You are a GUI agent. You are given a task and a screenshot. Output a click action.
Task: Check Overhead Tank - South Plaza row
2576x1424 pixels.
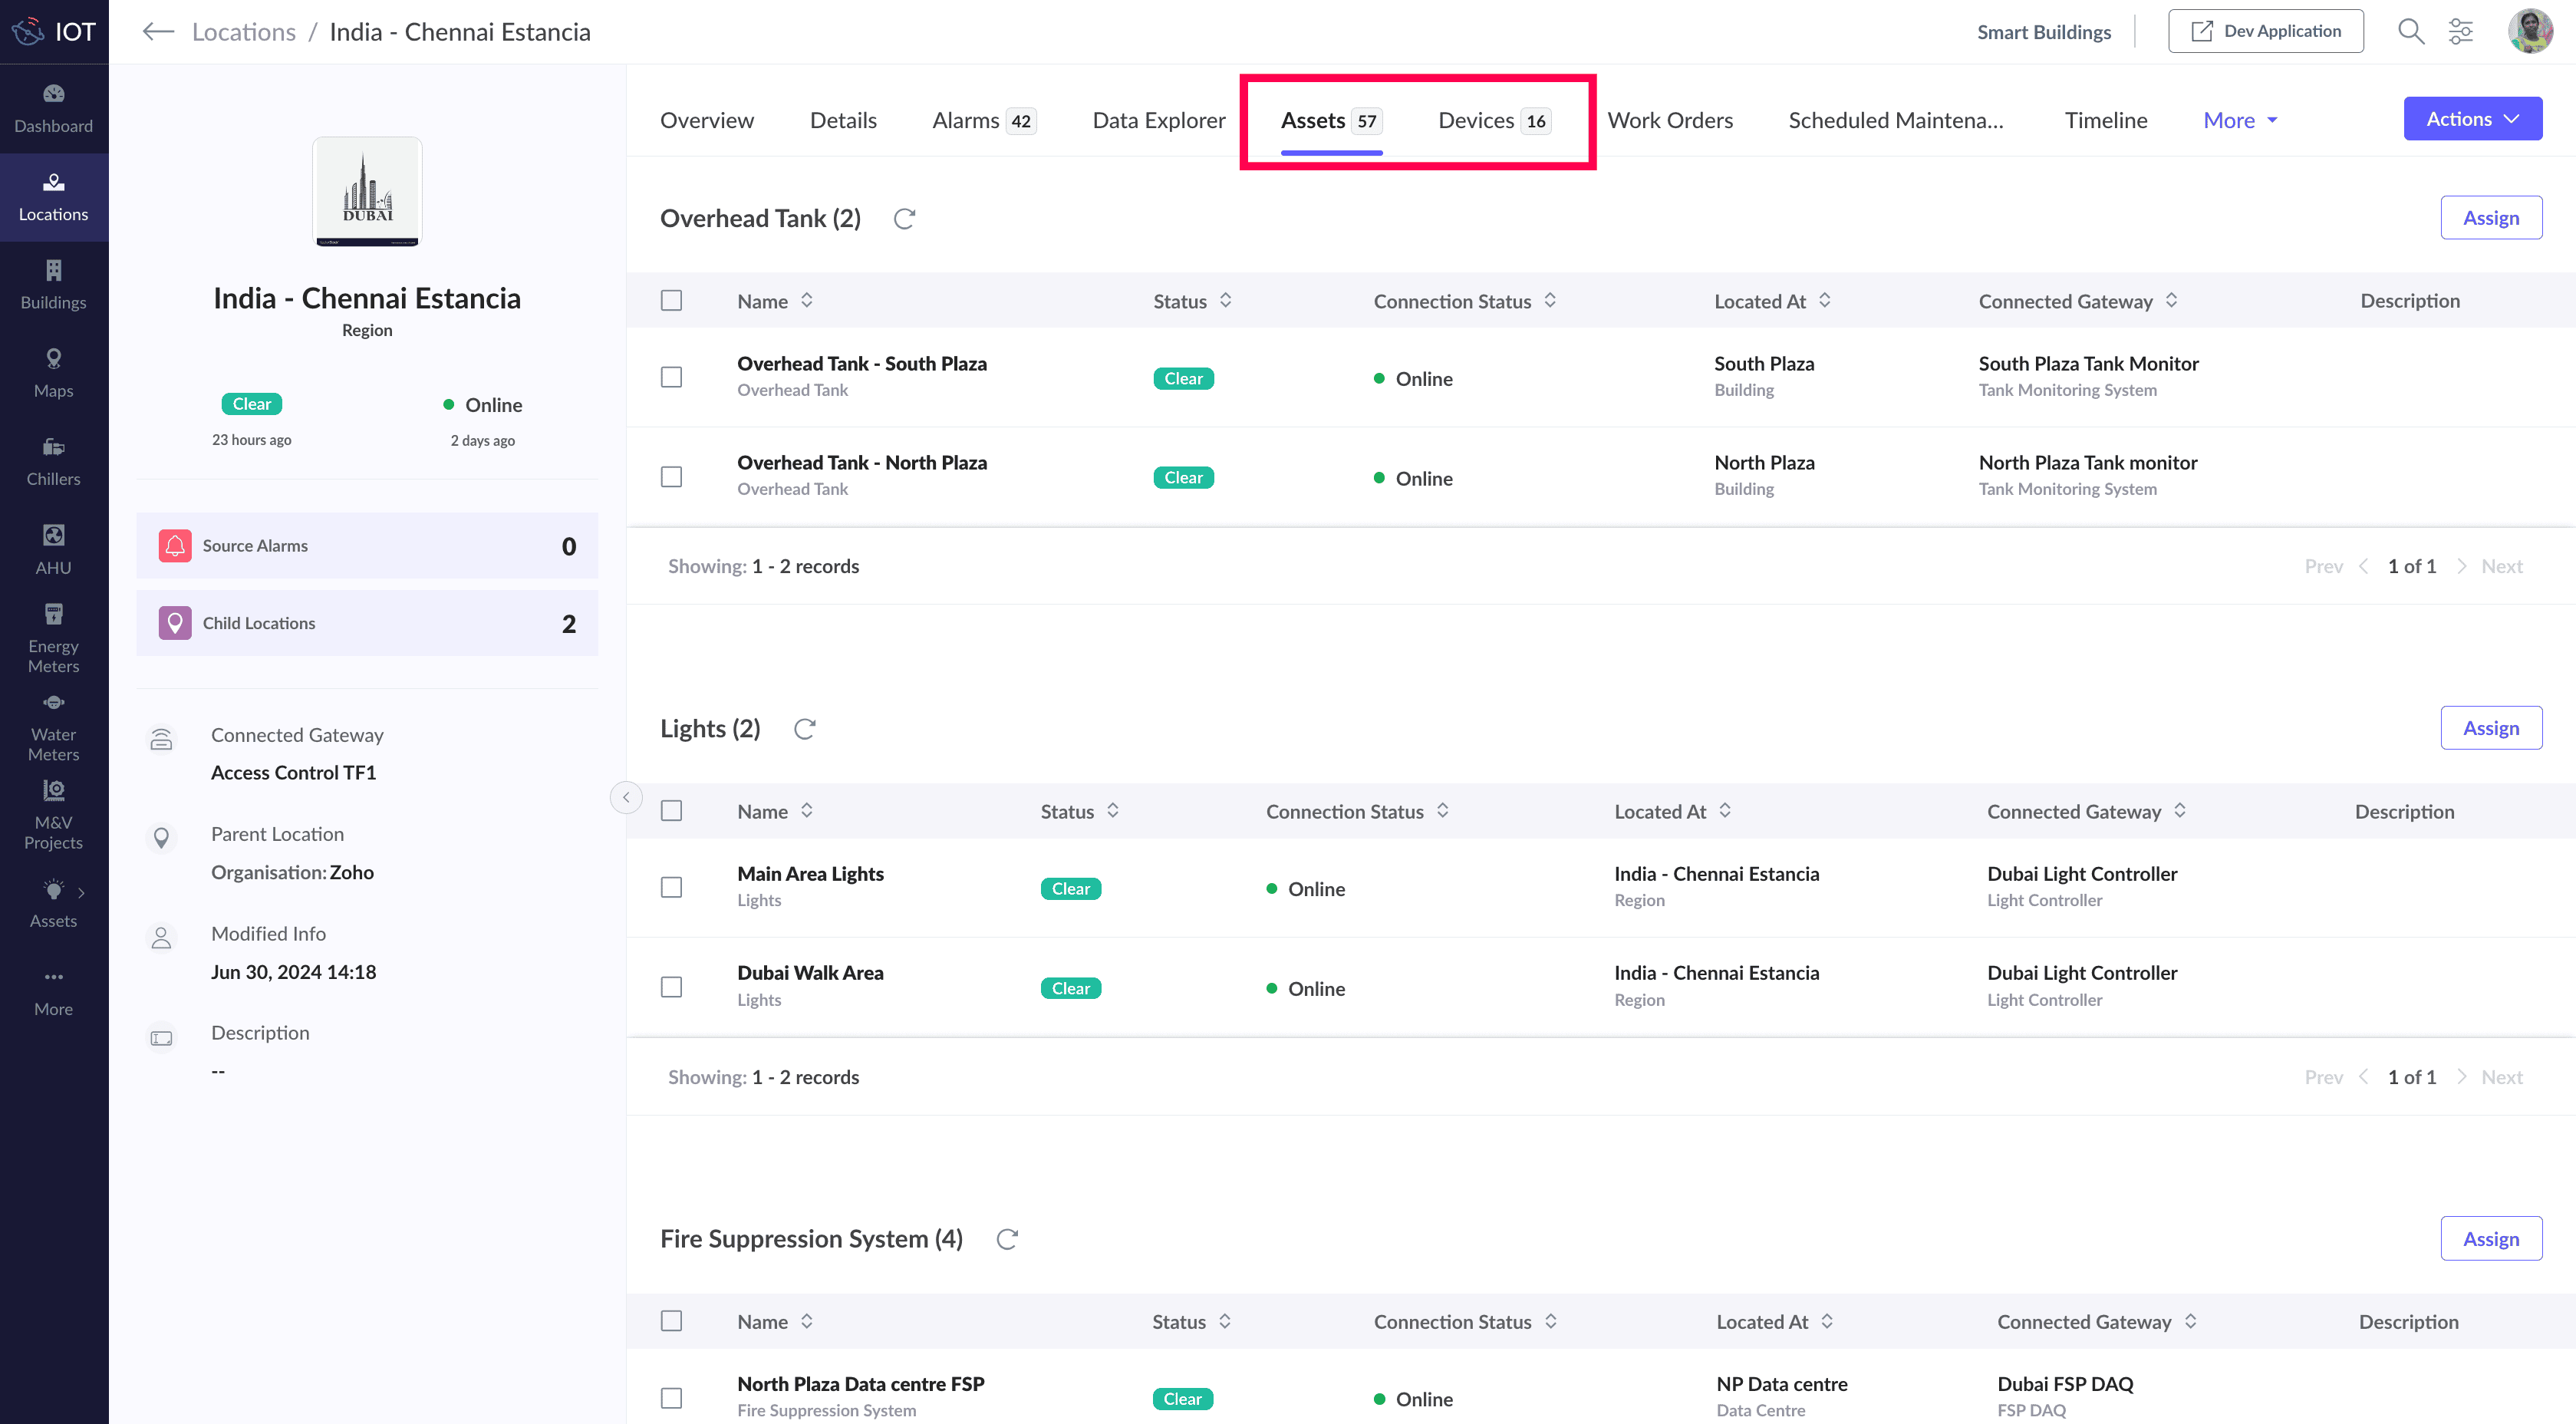point(671,377)
